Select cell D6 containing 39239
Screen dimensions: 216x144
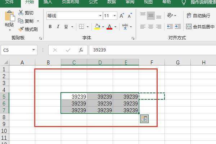click(x=100, y=103)
